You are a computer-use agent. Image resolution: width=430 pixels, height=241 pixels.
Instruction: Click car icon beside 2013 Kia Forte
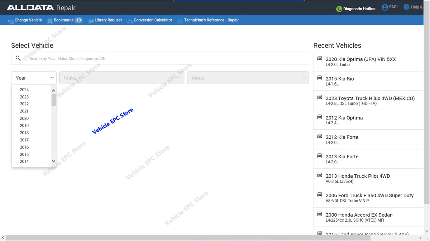pyautogui.click(x=320, y=155)
